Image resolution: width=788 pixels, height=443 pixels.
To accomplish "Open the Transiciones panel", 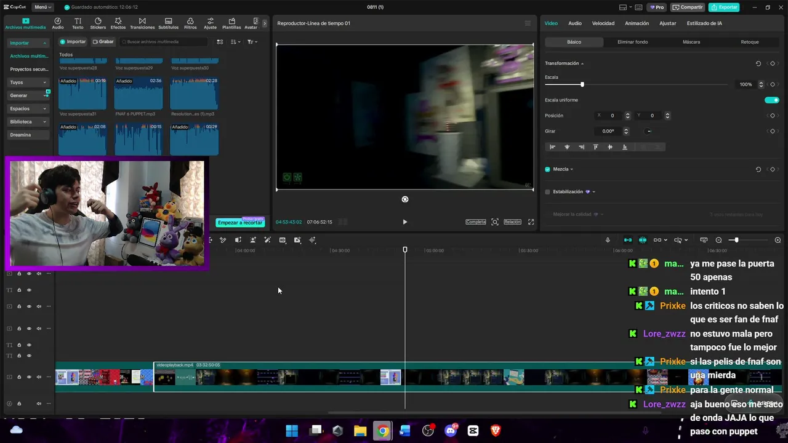I will pyautogui.click(x=142, y=23).
